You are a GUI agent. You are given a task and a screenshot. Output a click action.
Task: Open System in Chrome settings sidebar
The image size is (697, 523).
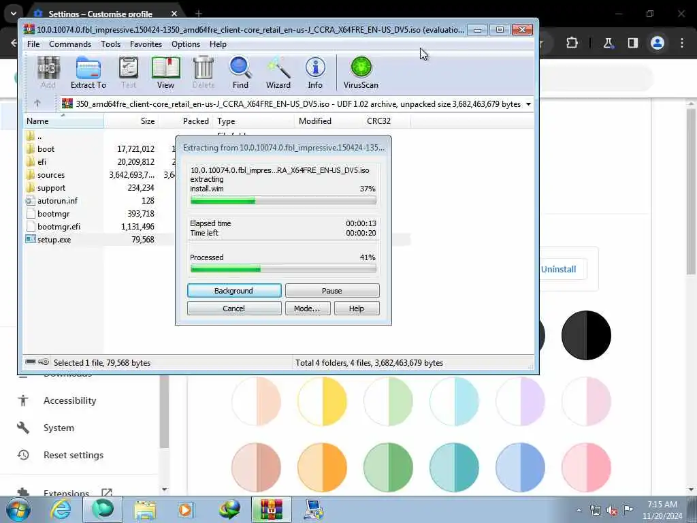click(x=59, y=428)
